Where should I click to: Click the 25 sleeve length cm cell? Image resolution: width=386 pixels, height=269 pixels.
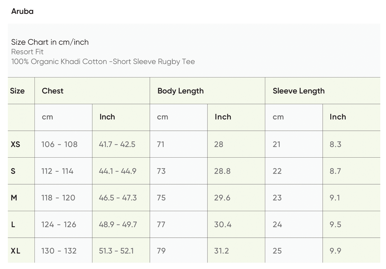[277, 251]
